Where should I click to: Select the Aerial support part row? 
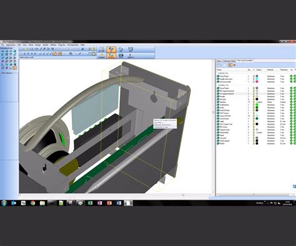pyautogui.click(x=256, y=141)
